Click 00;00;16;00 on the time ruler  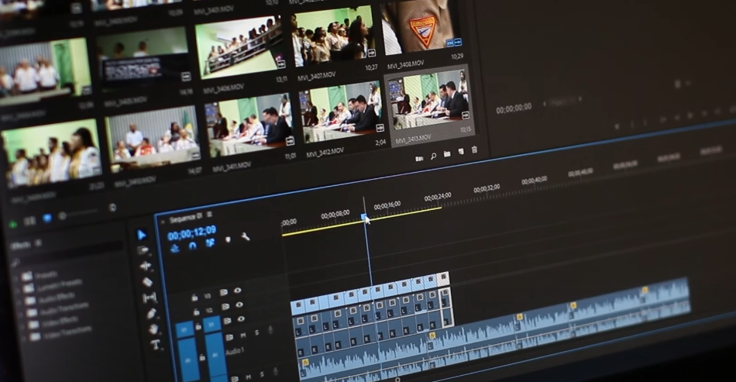click(387, 205)
